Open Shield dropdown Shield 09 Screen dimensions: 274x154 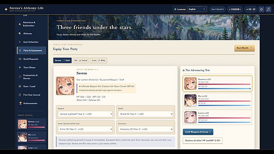(x=146, y=114)
